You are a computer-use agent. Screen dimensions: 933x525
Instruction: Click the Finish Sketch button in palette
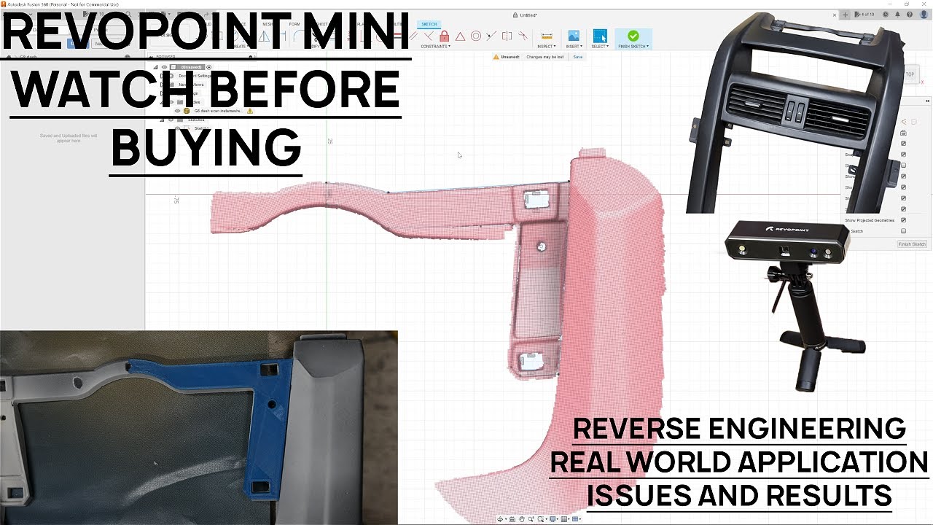(x=912, y=244)
